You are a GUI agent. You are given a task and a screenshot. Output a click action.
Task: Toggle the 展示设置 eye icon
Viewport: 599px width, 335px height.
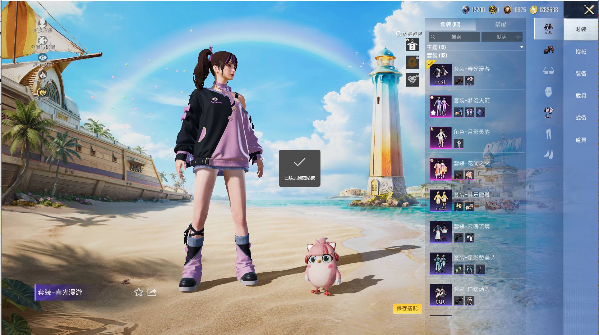coord(43,57)
